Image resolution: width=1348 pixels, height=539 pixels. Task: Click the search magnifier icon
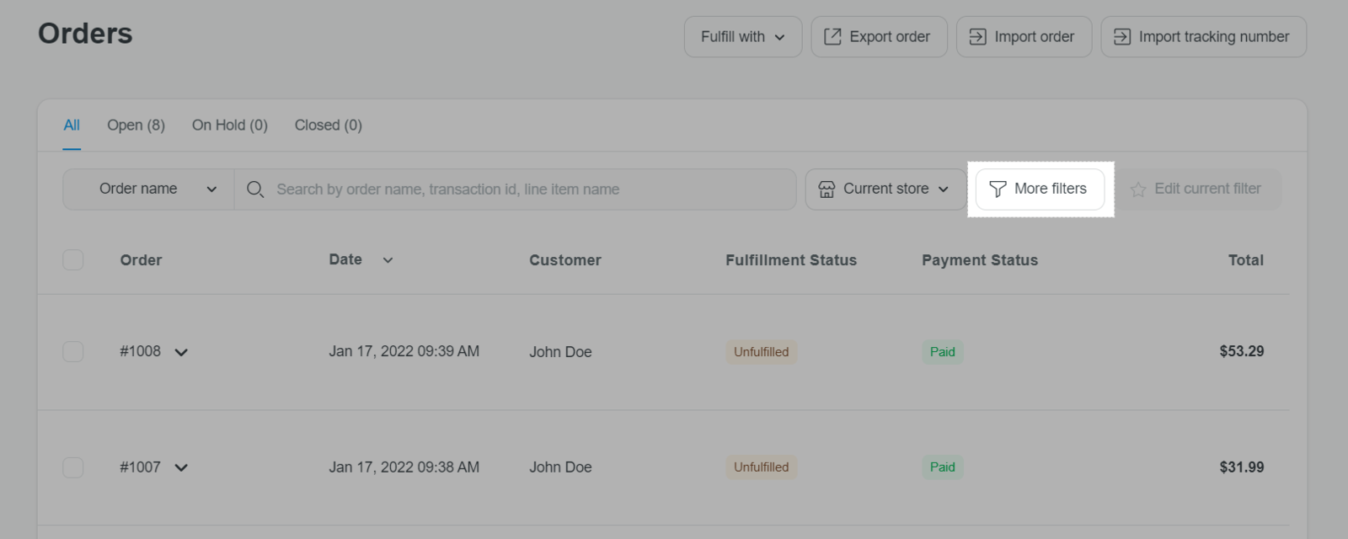tap(255, 189)
